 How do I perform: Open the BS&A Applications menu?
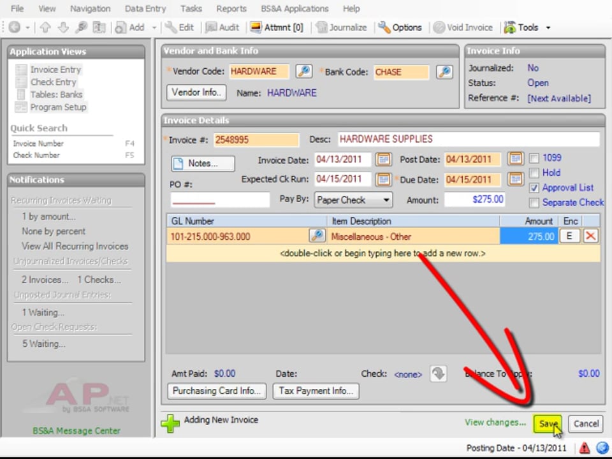(295, 8)
